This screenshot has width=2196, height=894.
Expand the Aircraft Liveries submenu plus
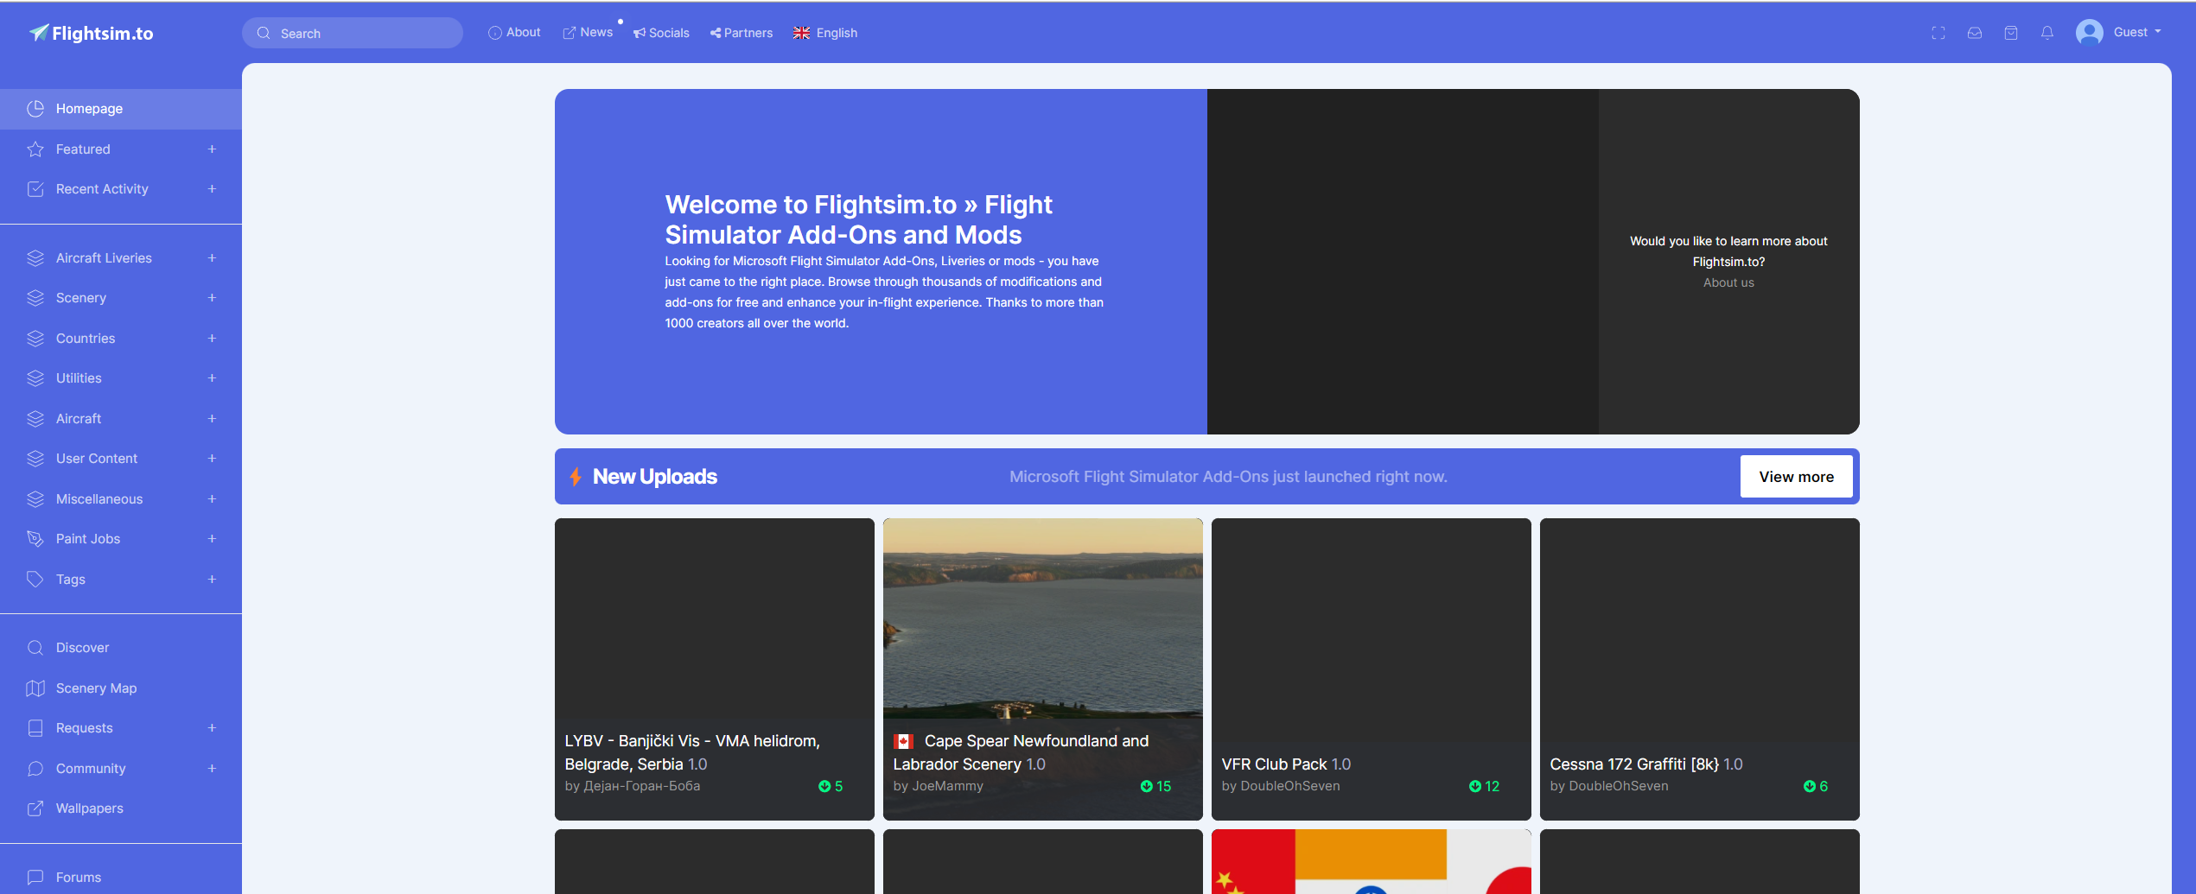[x=212, y=258]
